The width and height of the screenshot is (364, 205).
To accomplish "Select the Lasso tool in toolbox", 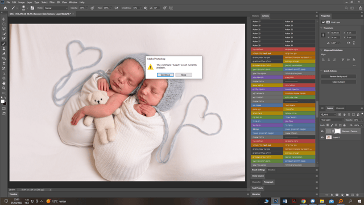I will 4,29.
